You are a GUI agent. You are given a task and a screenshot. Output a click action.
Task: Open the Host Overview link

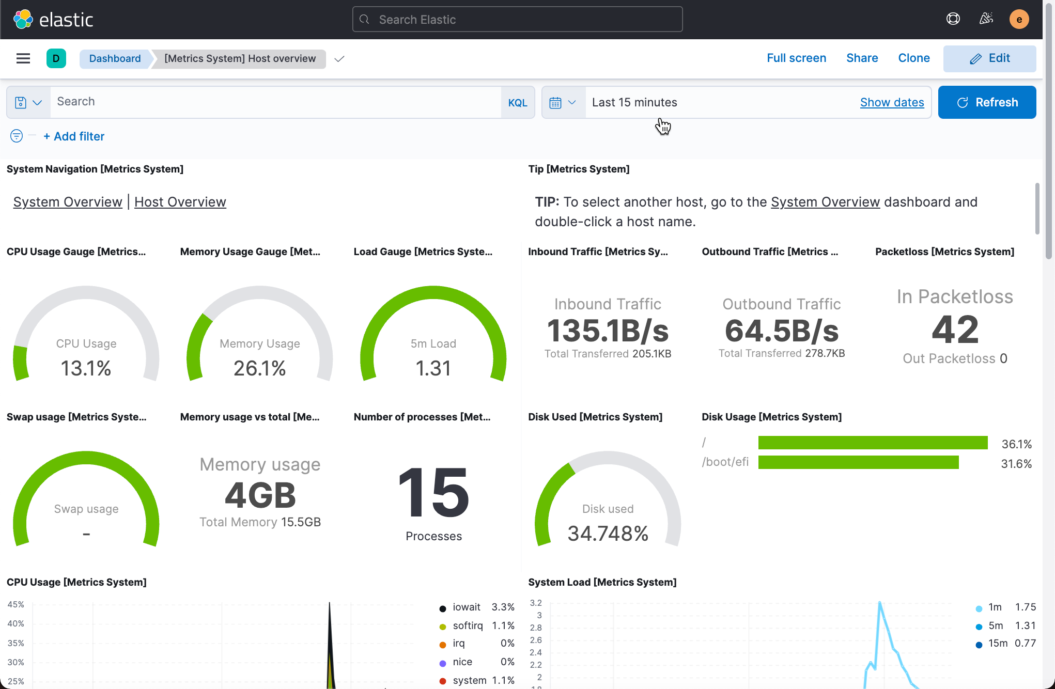(x=180, y=201)
